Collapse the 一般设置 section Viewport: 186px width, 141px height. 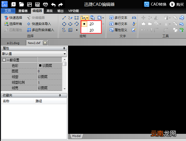(x=4, y=60)
